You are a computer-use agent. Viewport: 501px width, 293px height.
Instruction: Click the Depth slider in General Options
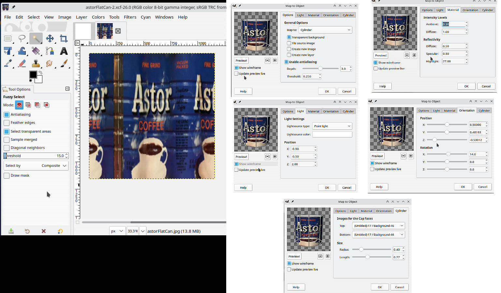(x=320, y=69)
